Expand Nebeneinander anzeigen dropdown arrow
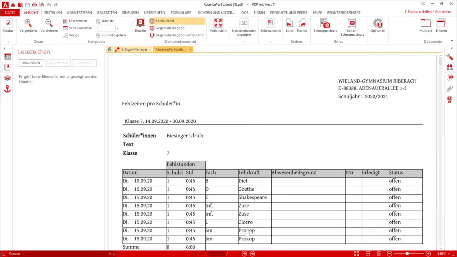This screenshot has height=257, width=457. [x=244, y=42]
